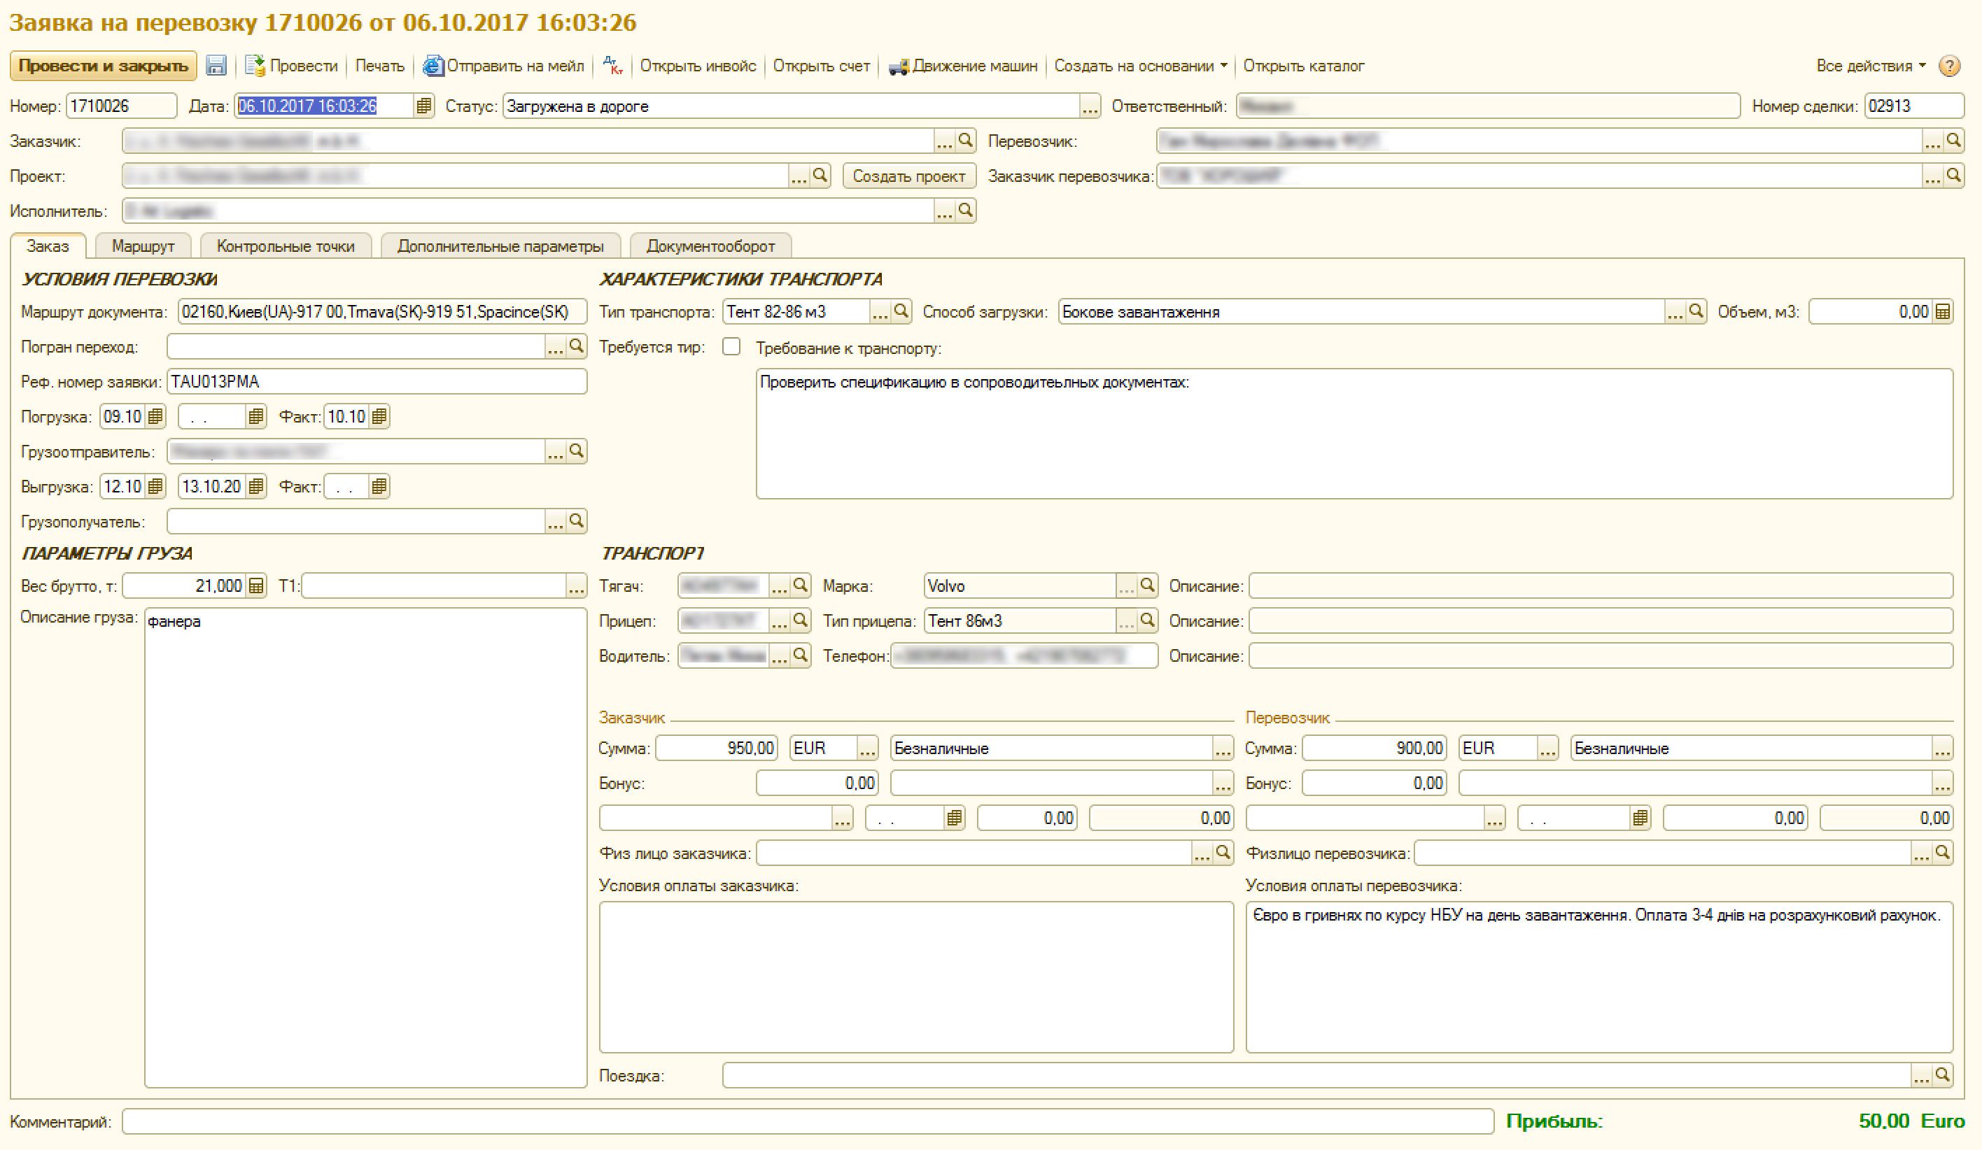This screenshot has width=1982, height=1150.
Task: Click the Создать проект button
Action: 908,176
